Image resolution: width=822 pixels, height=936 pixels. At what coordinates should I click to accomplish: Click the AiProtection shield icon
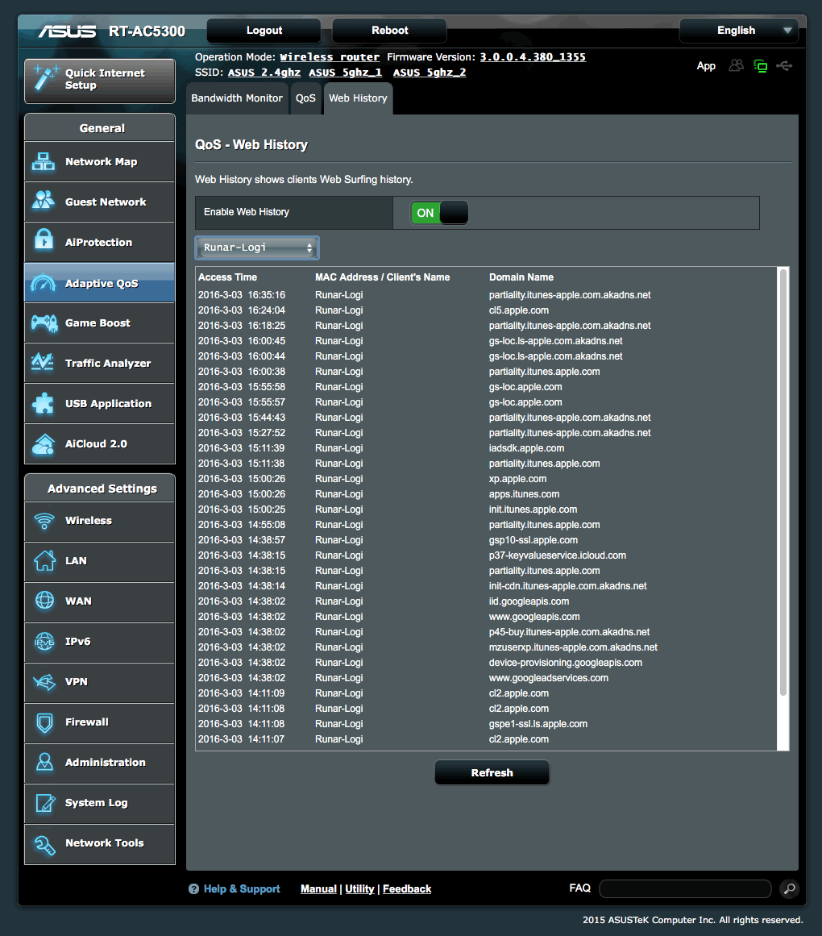pyautogui.click(x=46, y=242)
